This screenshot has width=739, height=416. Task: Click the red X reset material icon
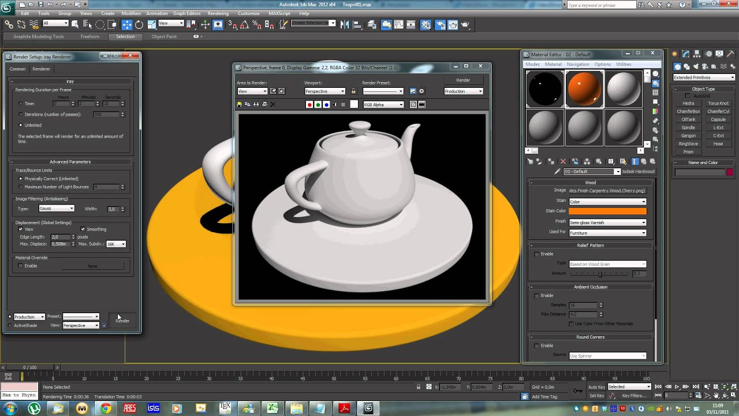tap(563, 162)
